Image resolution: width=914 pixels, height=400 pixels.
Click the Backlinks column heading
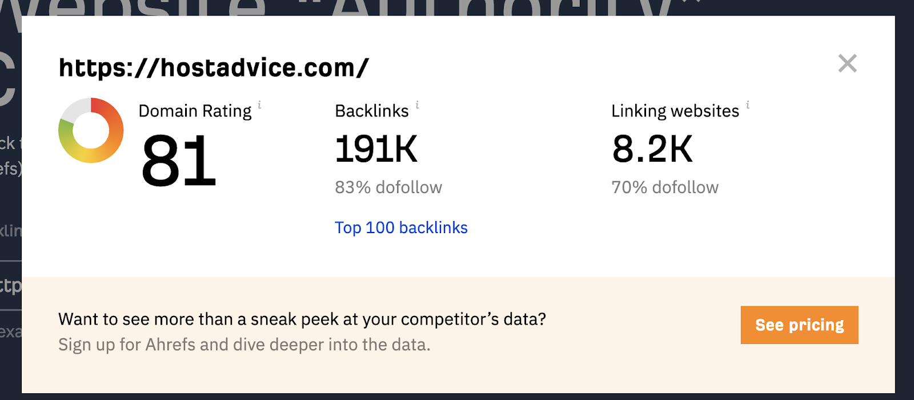pyautogui.click(x=371, y=110)
